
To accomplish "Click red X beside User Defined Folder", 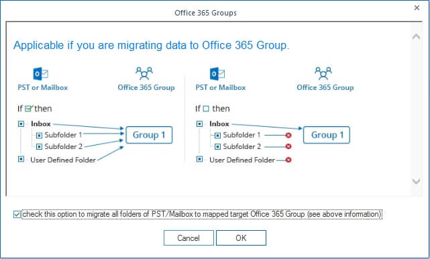I will pyautogui.click(x=288, y=160).
